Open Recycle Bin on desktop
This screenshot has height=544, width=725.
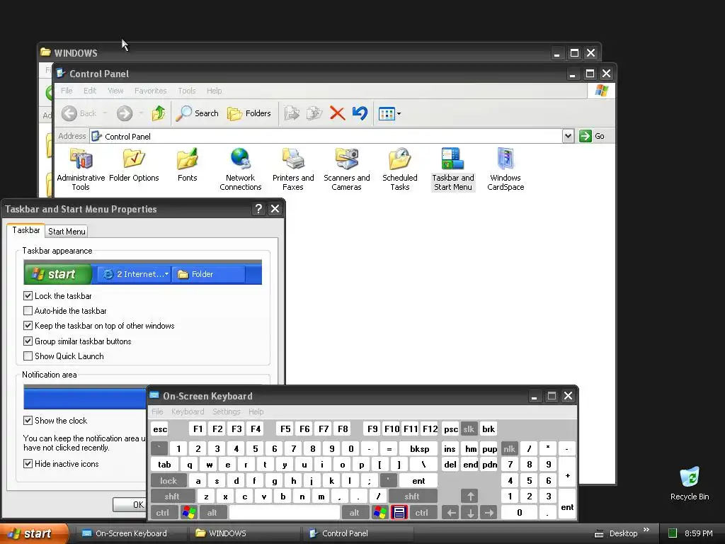point(690,483)
